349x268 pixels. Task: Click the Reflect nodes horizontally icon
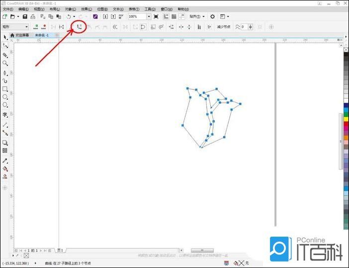click(x=181, y=27)
